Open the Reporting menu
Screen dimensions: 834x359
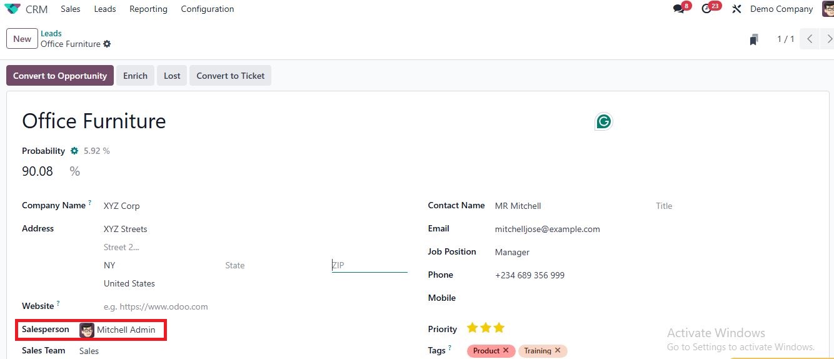pos(148,9)
